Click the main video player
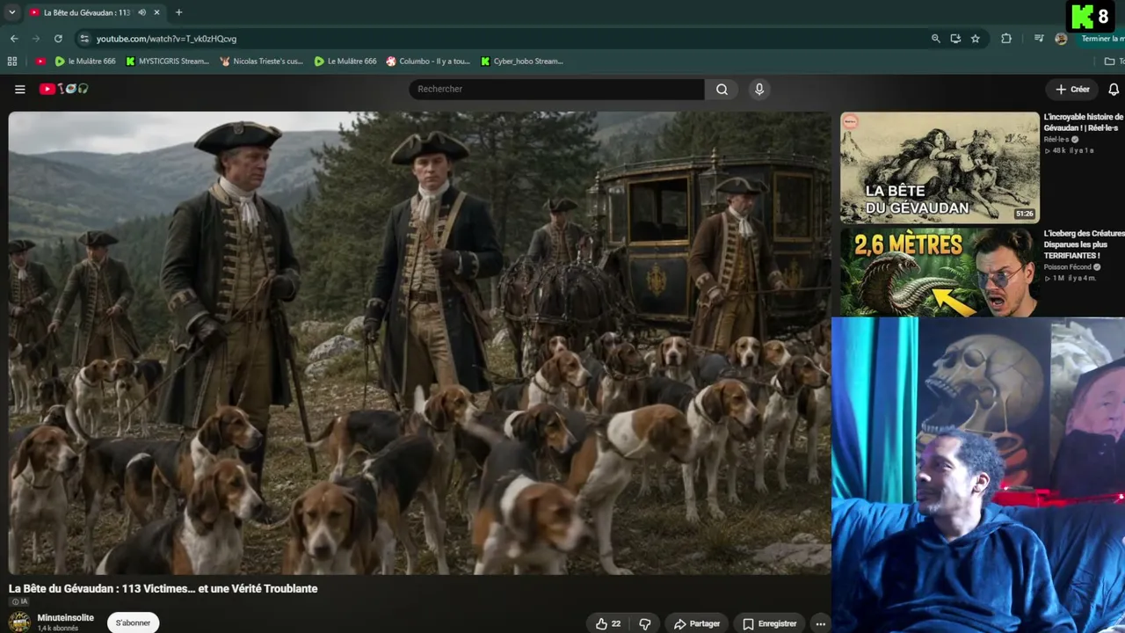This screenshot has width=1125, height=633. coord(419,343)
